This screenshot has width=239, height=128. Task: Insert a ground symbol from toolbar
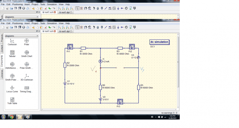pyautogui.click(x=118, y=27)
